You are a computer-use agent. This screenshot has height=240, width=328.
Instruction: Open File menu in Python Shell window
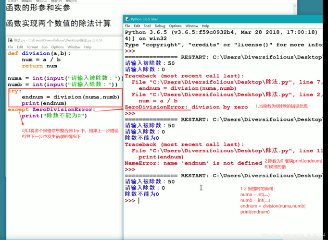click(127, 26)
